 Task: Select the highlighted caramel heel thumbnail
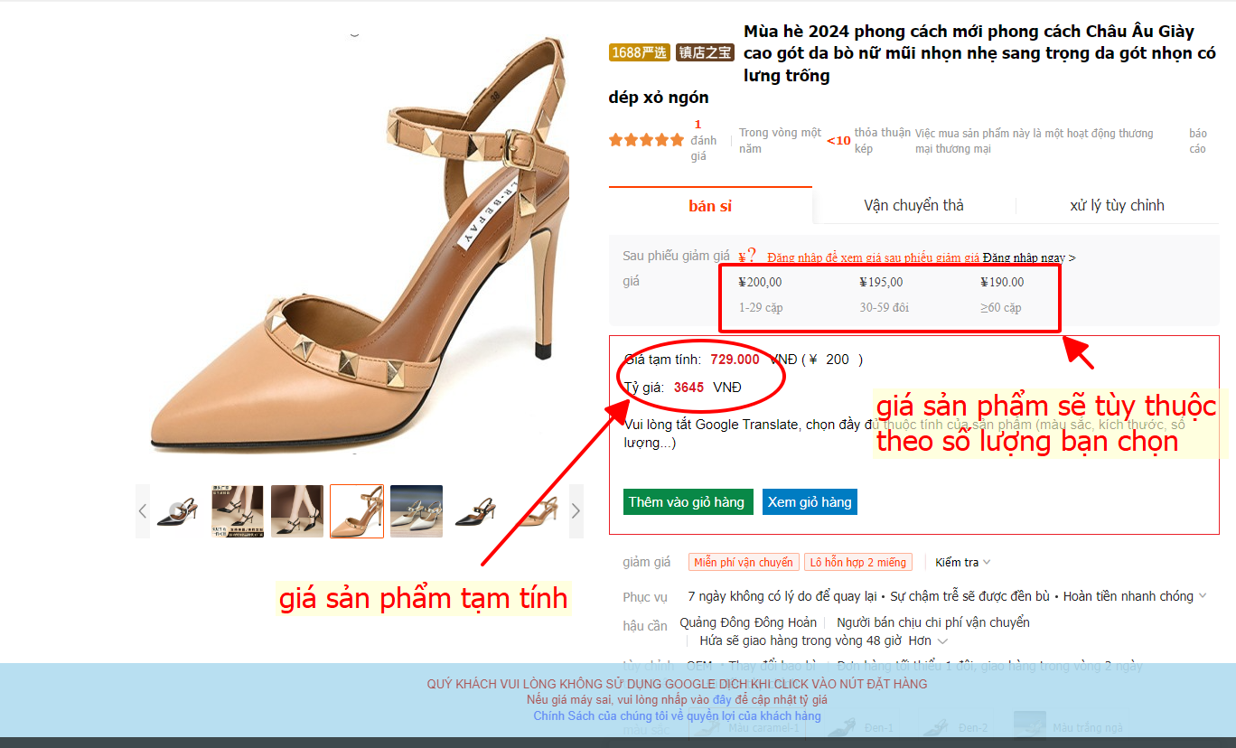357,511
